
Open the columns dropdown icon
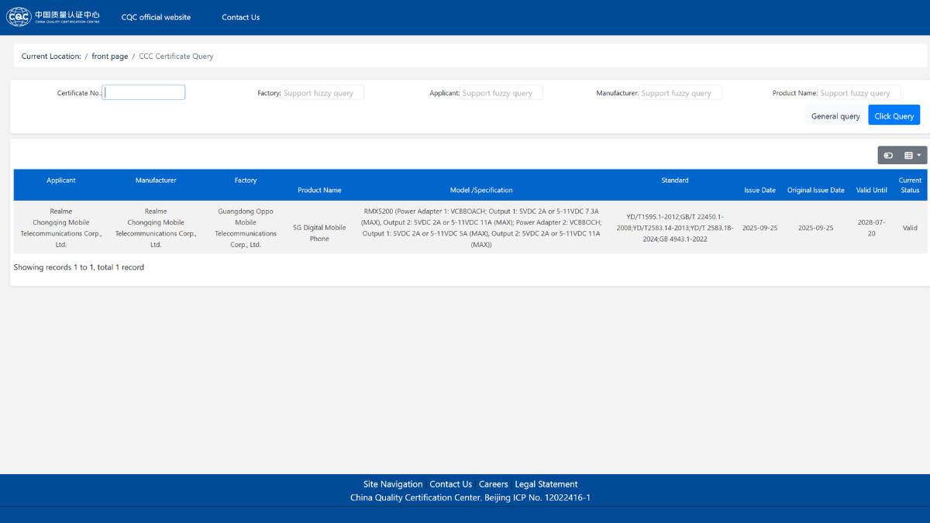click(913, 156)
